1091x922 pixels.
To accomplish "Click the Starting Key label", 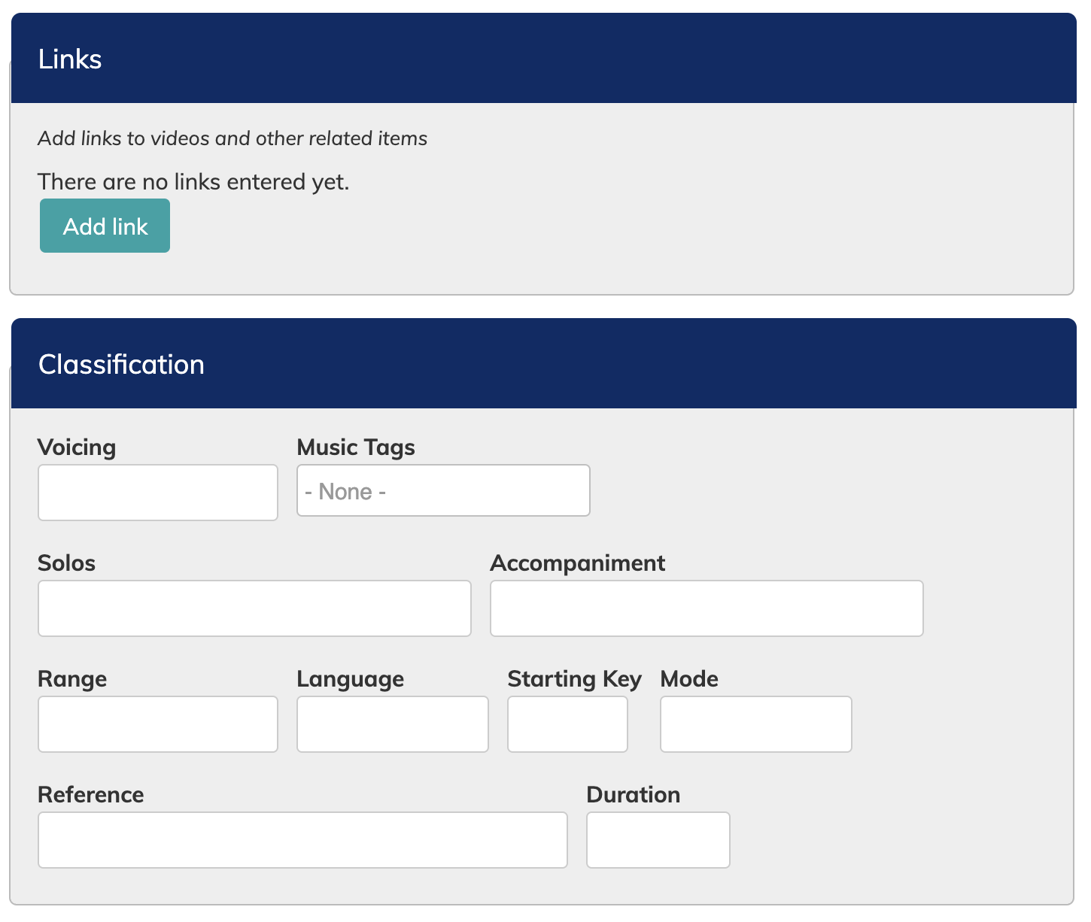I will coord(574,679).
